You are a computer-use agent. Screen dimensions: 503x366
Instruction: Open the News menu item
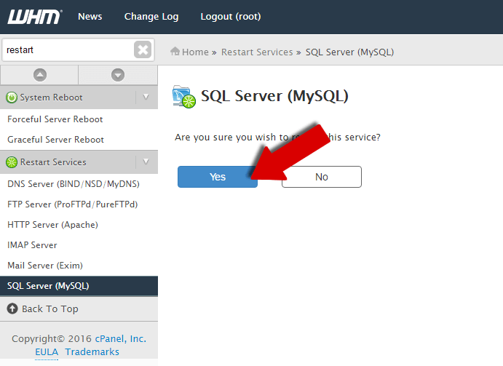pyautogui.click(x=90, y=16)
